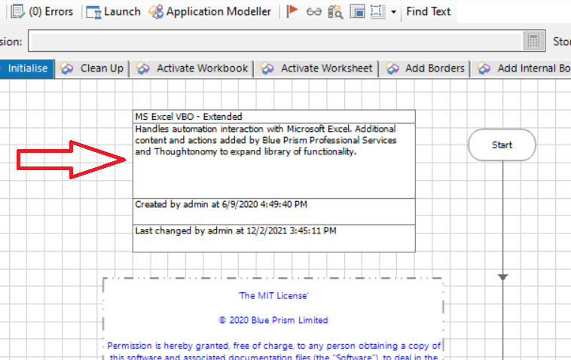Screen dimensions: 571x360
Task: Click the Errors checklist icon
Action: point(17,11)
